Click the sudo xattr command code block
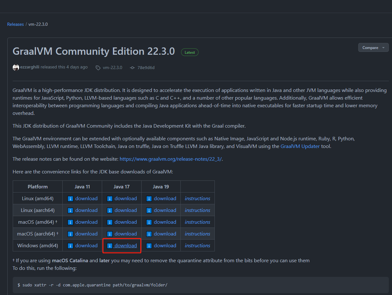Viewport: 392px width, 295px height. click(201, 285)
